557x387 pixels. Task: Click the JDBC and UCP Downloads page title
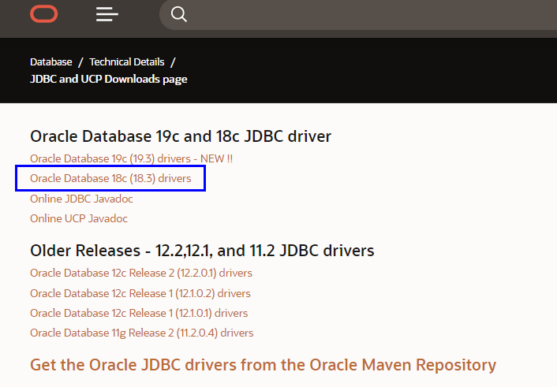coord(109,79)
